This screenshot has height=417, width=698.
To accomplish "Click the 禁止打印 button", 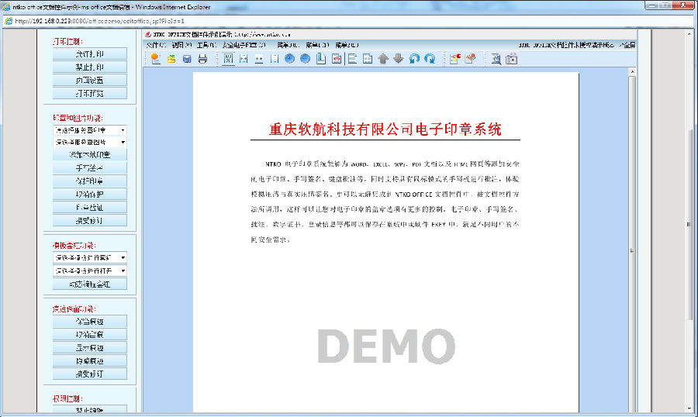I will click(x=89, y=67).
